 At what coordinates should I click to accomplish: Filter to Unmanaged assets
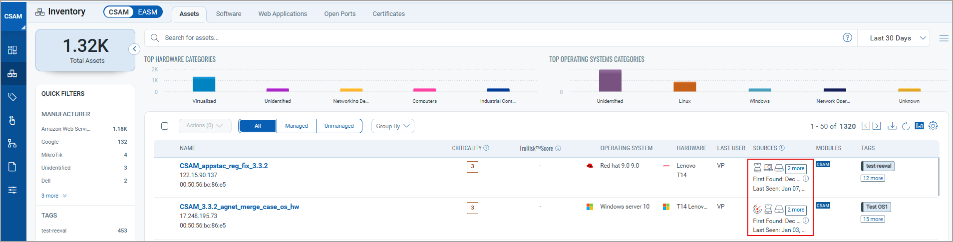click(x=339, y=126)
